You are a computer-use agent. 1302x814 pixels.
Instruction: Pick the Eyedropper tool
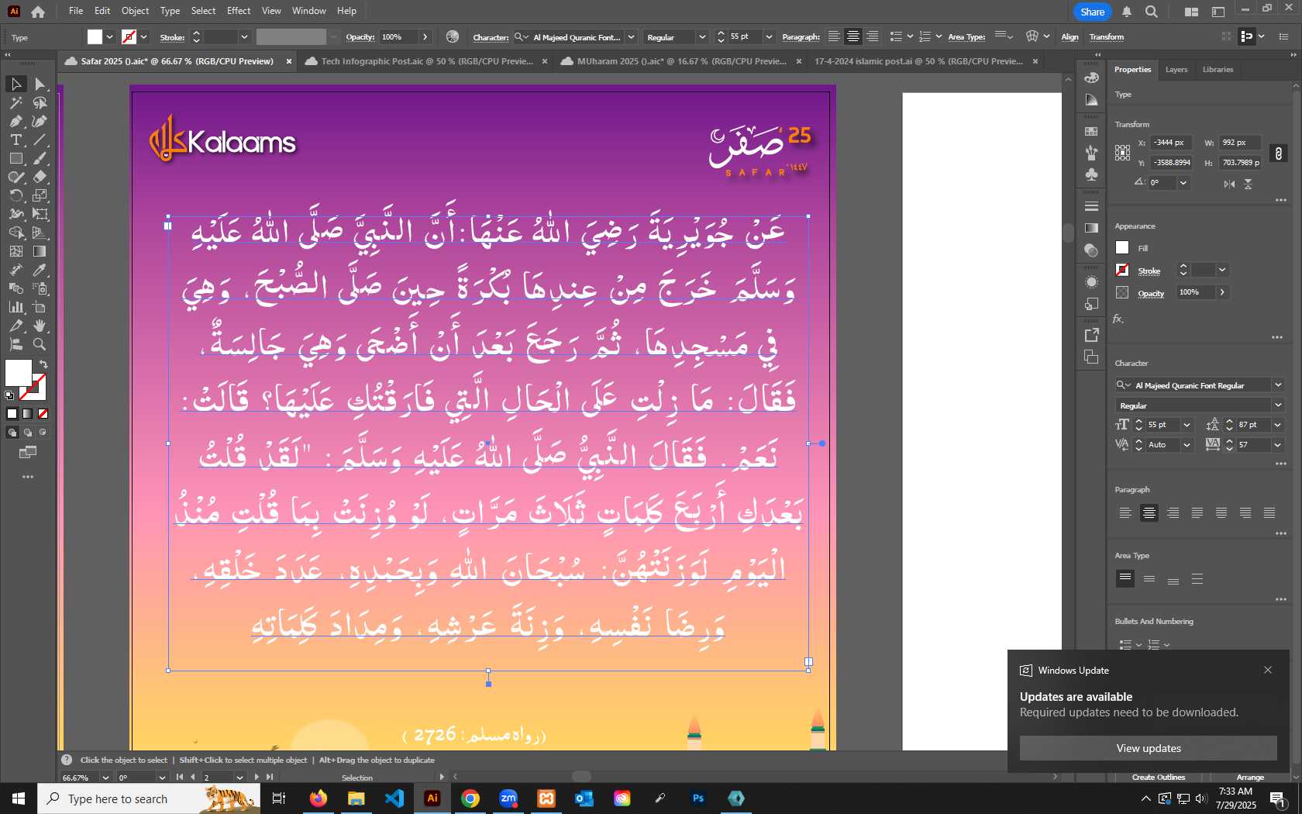pos(40,270)
